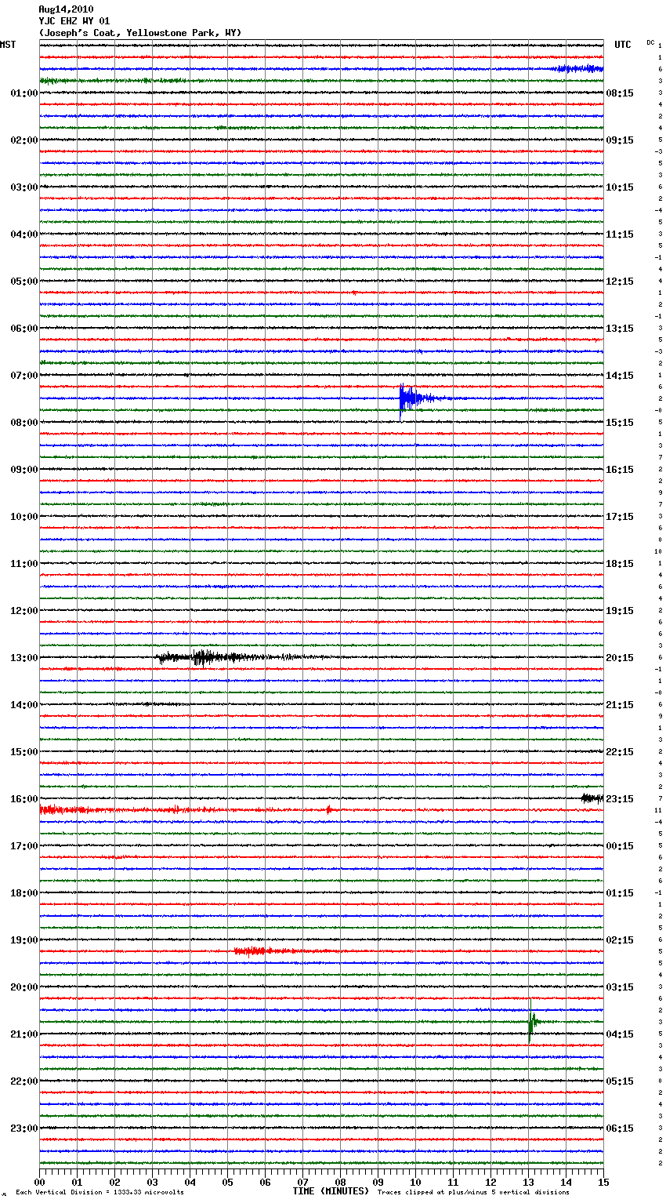Select the 10:15 UTC time label
The height and width of the screenshot is (1203, 666).
(620, 187)
